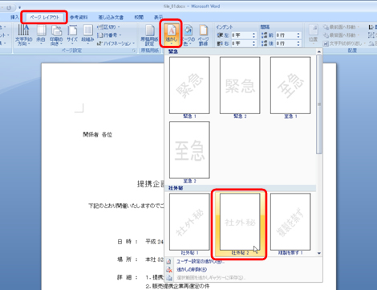
Task: Adjust the spacing before spinner arrows
Action: [298, 35]
